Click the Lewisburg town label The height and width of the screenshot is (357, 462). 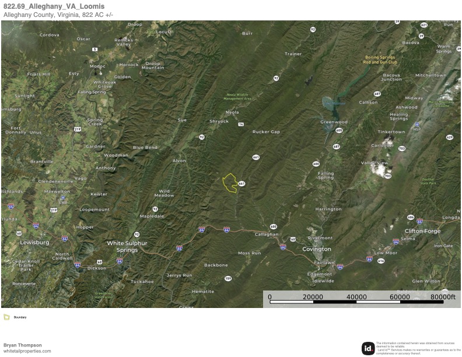(34, 243)
